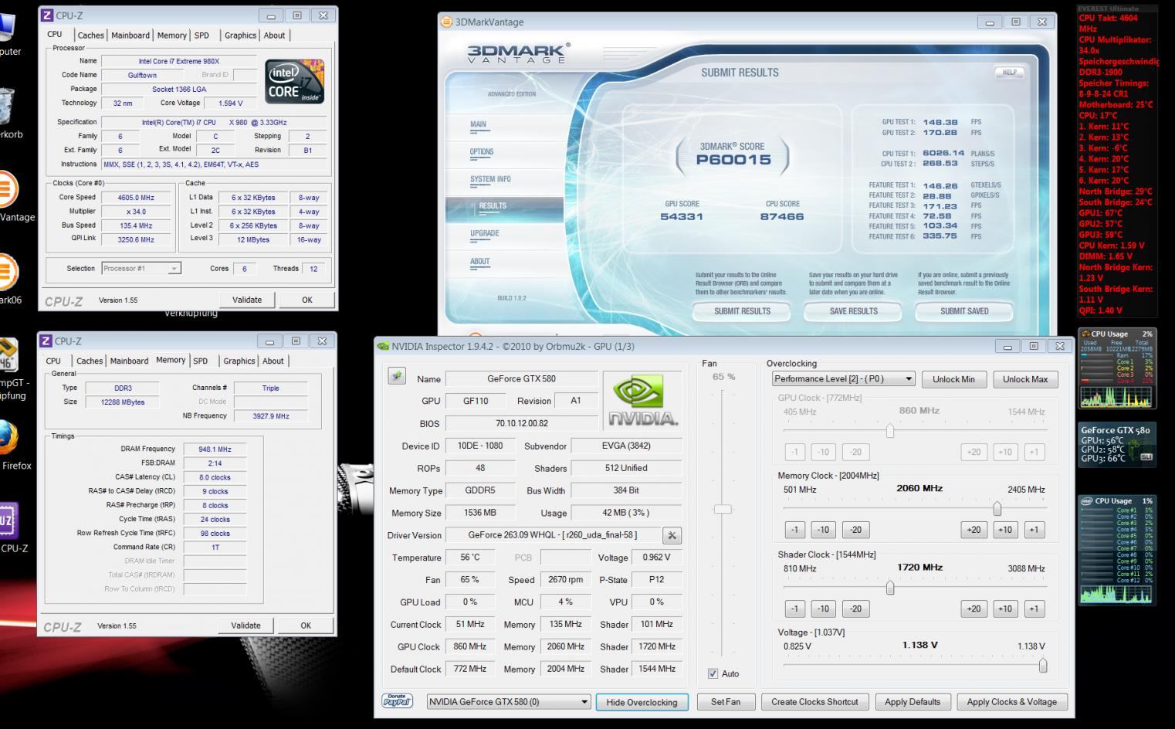Click SUBMIT SAVED button
The height and width of the screenshot is (729, 1175).
pos(964,311)
